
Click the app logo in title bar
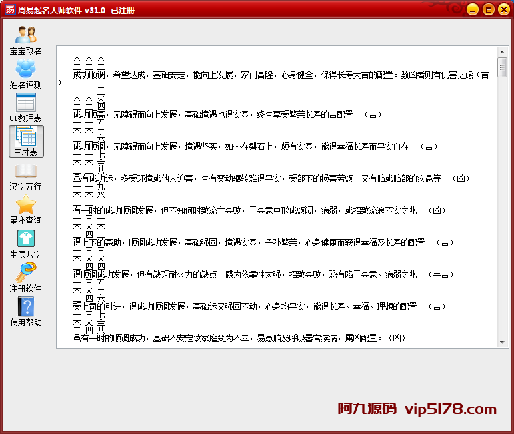(x=10, y=9)
